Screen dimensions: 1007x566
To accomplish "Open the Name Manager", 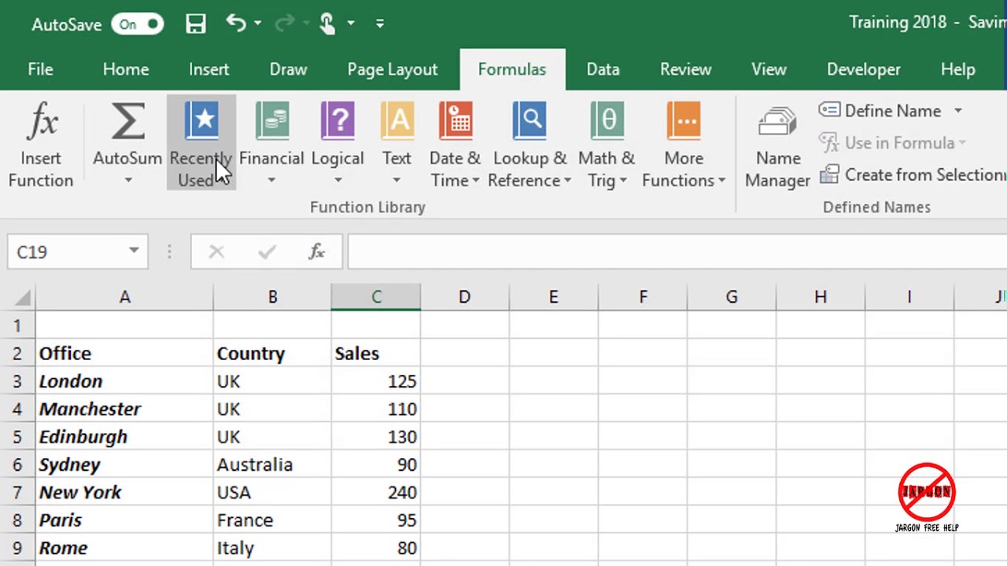I will tap(777, 146).
